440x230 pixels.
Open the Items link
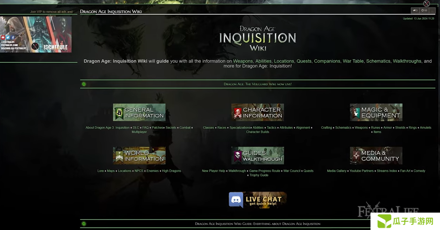pos(377,132)
